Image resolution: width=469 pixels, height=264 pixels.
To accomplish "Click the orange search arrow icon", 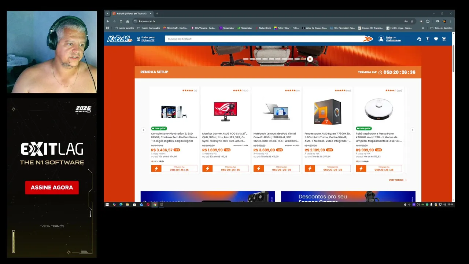I will pyautogui.click(x=368, y=39).
